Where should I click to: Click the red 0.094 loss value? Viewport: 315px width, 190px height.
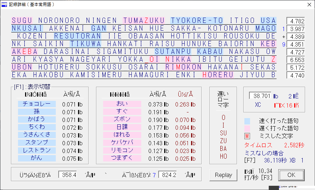[x=185, y=128]
